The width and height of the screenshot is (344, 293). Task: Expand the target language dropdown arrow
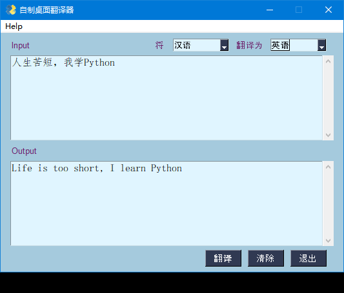tap(321, 45)
